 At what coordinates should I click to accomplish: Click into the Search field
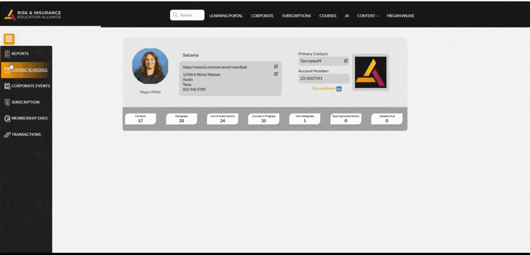coord(190,15)
